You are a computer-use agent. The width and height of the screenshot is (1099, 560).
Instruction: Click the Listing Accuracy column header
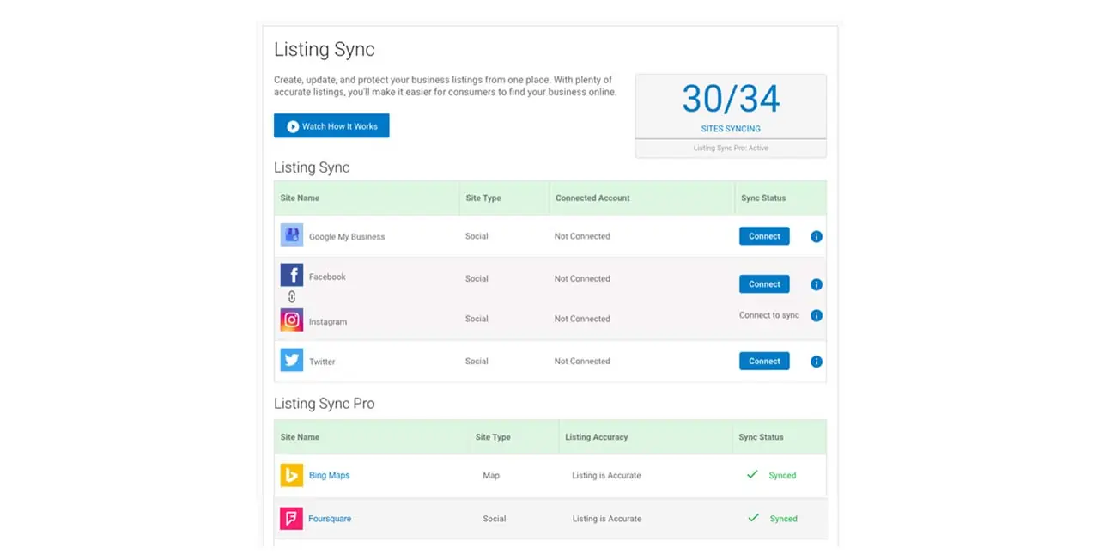click(597, 437)
